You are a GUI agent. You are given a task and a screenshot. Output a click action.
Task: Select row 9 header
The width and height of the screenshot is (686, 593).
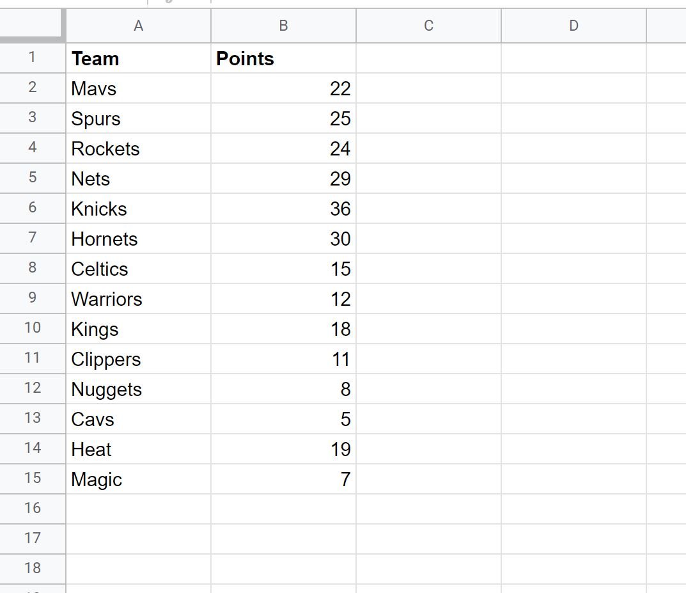(x=33, y=299)
